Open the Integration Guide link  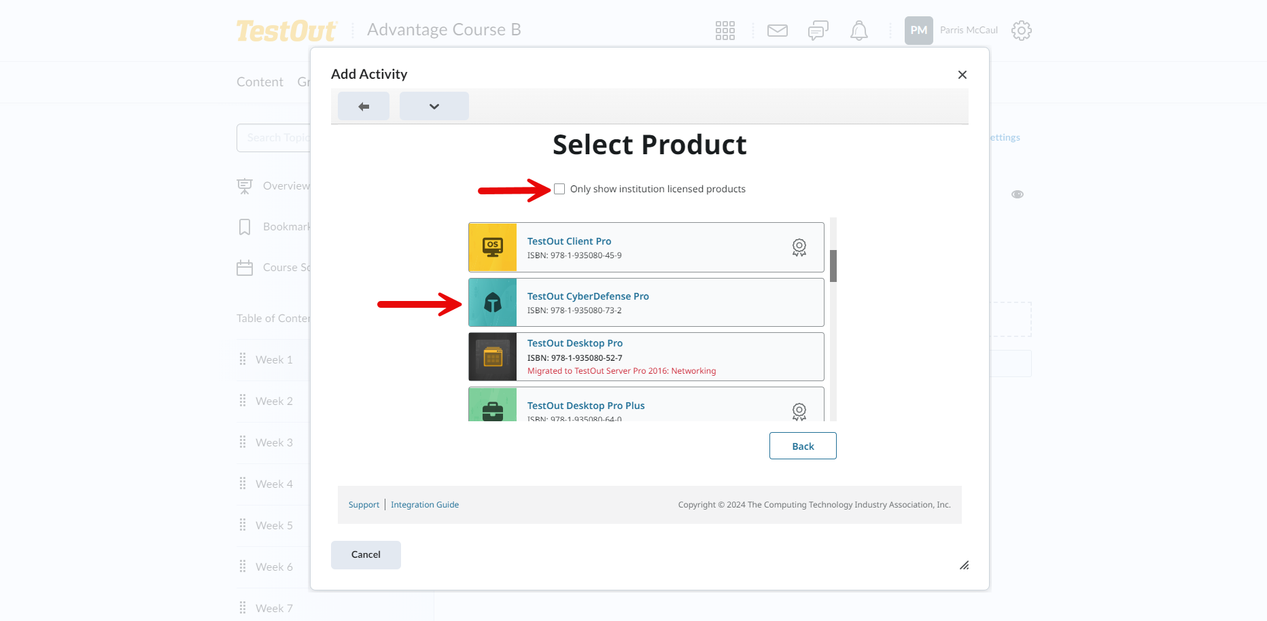pos(425,505)
